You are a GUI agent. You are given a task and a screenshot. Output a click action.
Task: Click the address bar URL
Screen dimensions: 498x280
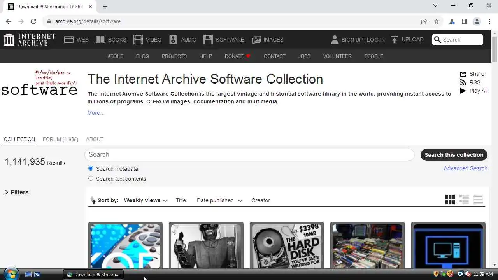[x=88, y=21]
